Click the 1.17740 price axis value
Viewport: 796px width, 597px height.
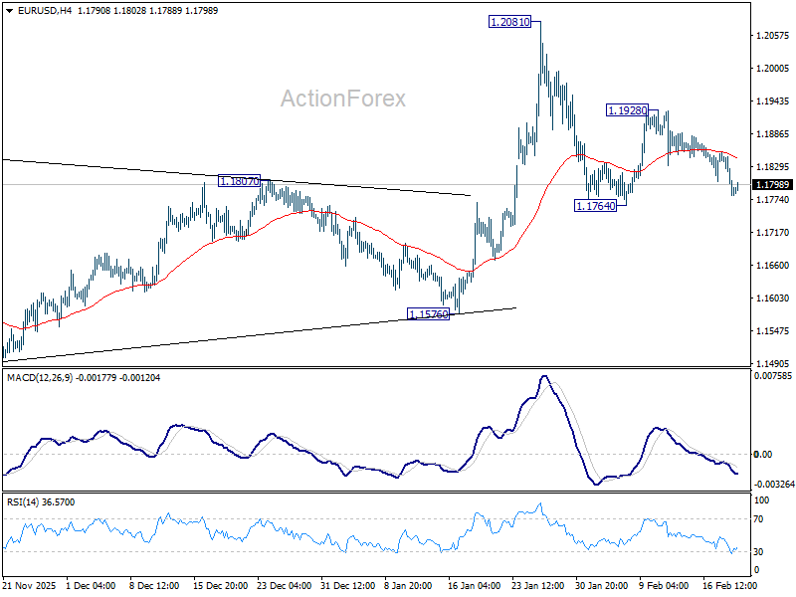click(x=773, y=200)
